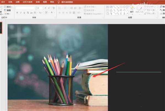
Task: Open the font size box showing 18
Action: pos(40,8)
